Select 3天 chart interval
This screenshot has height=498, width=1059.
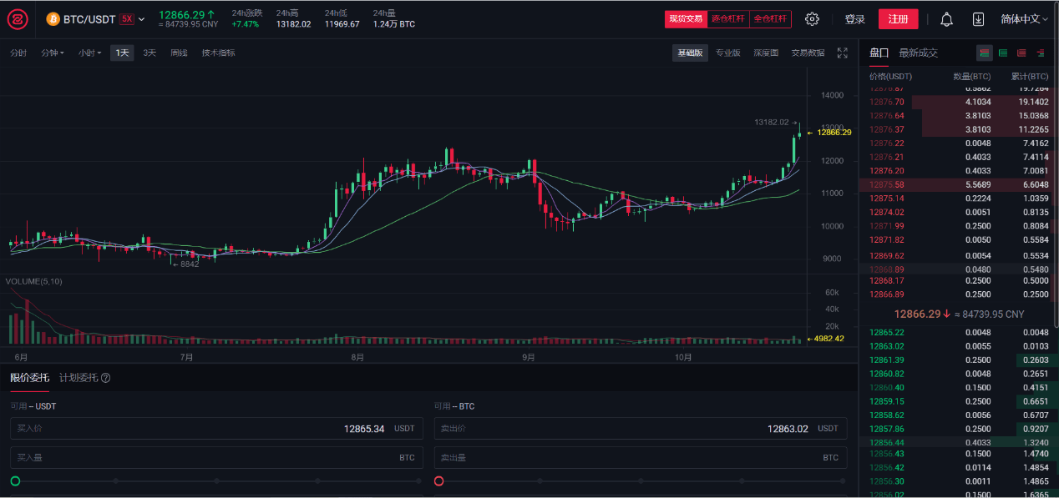149,53
